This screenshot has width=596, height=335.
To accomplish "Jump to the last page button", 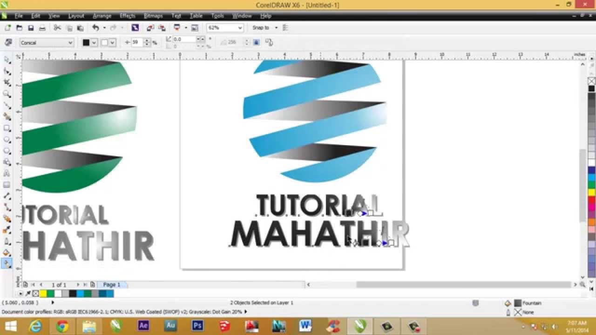I will (x=85, y=284).
